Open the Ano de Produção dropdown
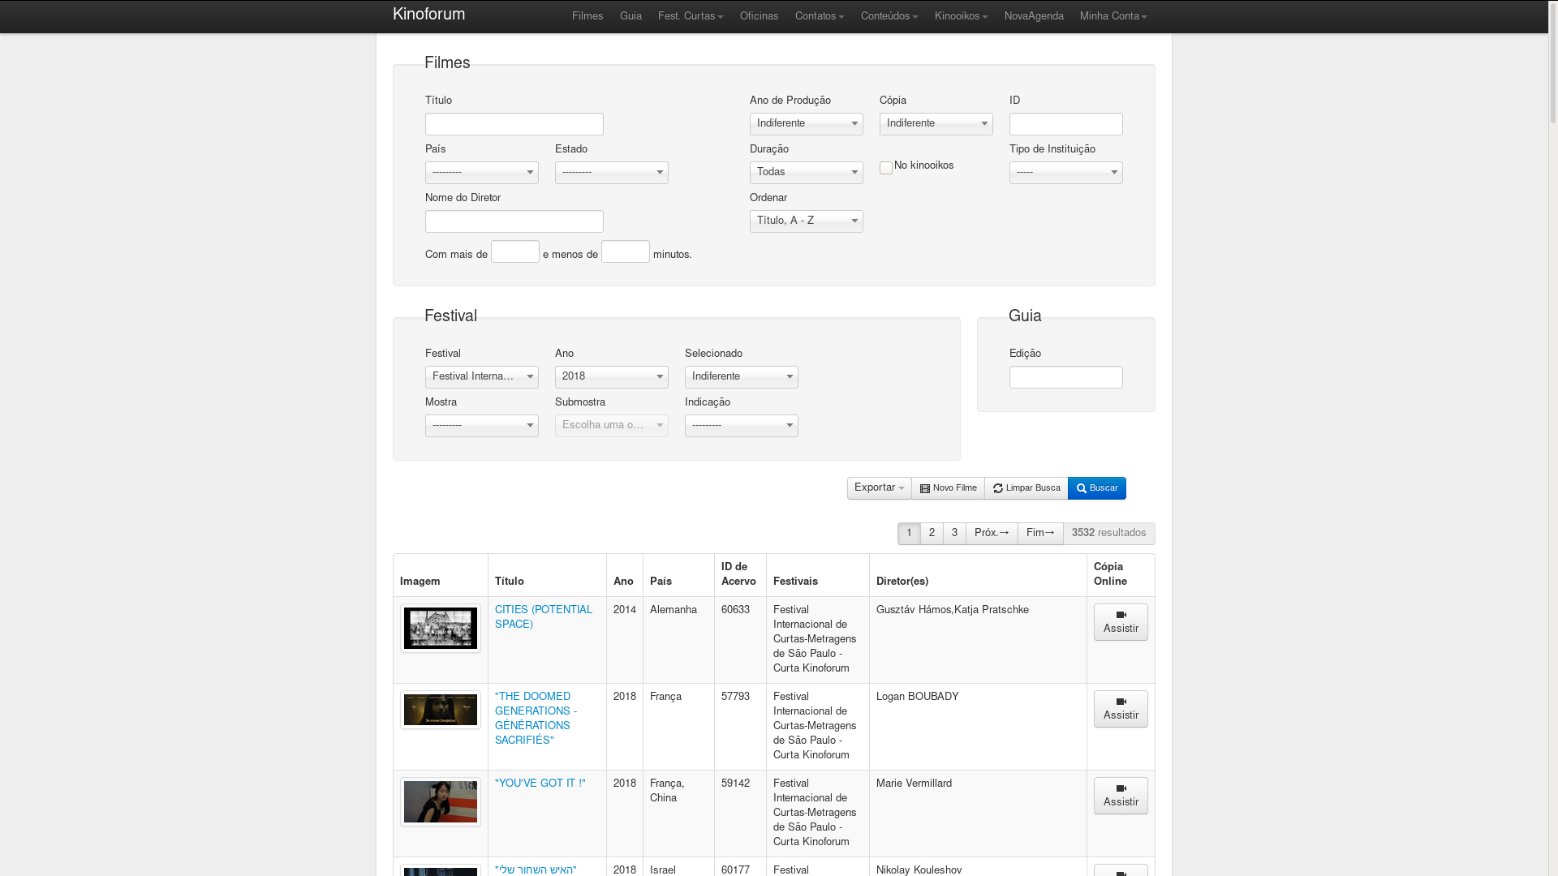Viewport: 1558px width, 876px height. (x=806, y=124)
